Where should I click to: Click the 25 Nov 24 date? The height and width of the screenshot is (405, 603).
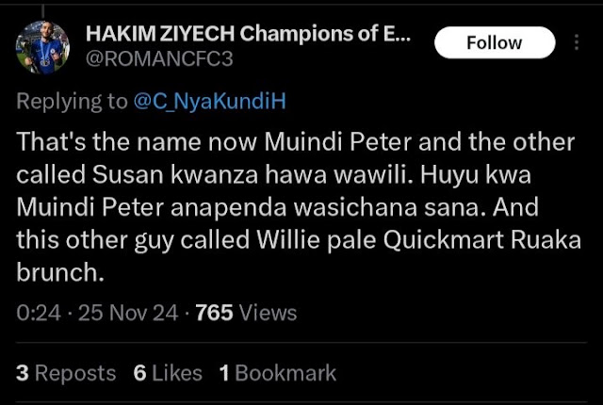pyautogui.click(x=128, y=313)
